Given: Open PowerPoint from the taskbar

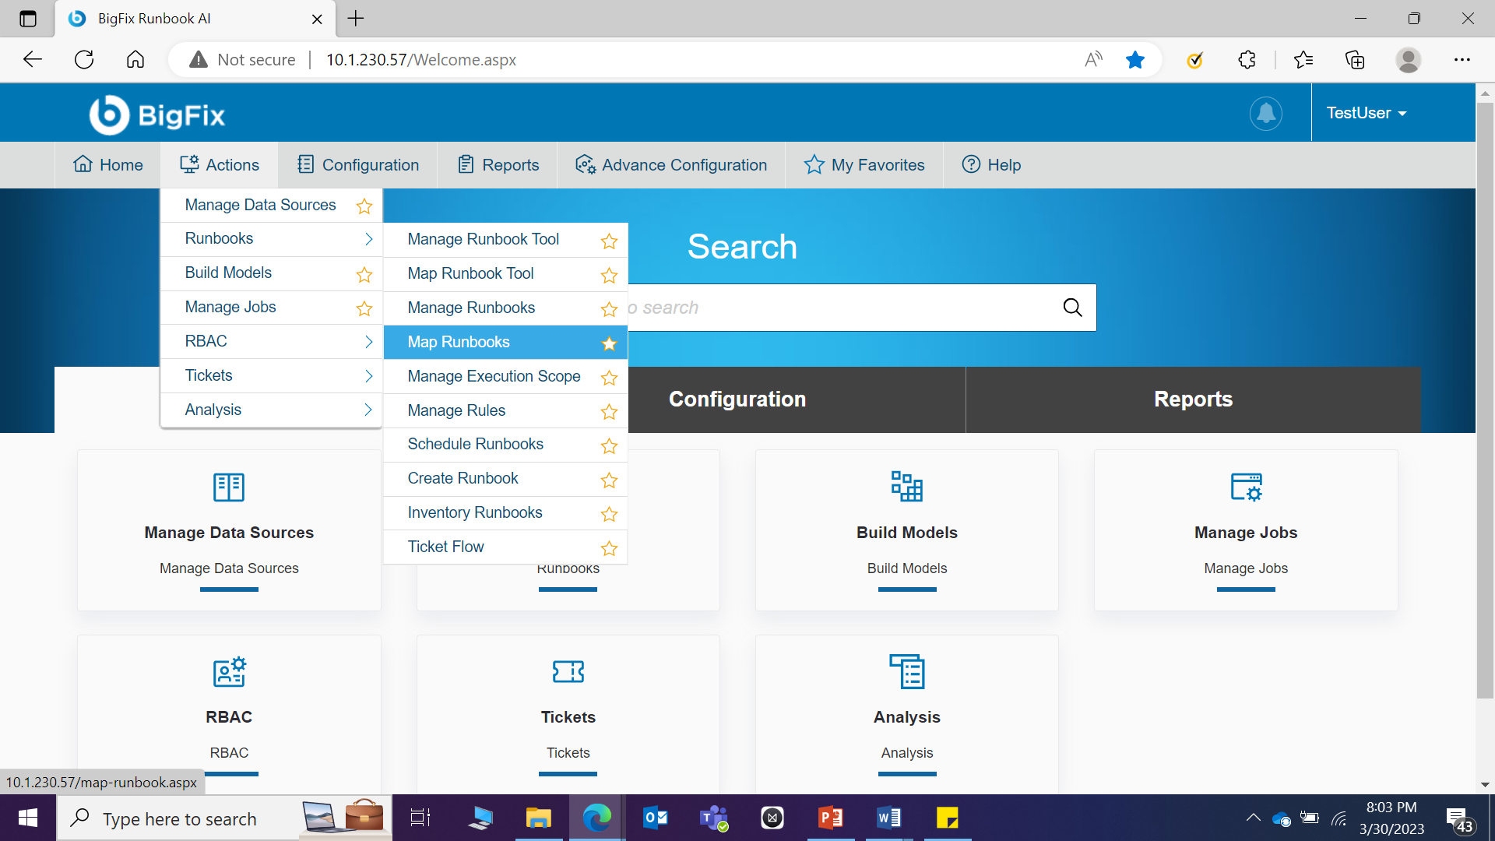Looking at the screenshot, I should [830, 818].
